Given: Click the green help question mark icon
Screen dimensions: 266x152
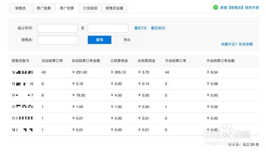Looking at the screenshot, I should coord(215,7).
